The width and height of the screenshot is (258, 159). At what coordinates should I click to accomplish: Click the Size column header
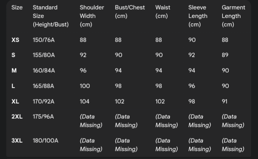tap(17, 7)
